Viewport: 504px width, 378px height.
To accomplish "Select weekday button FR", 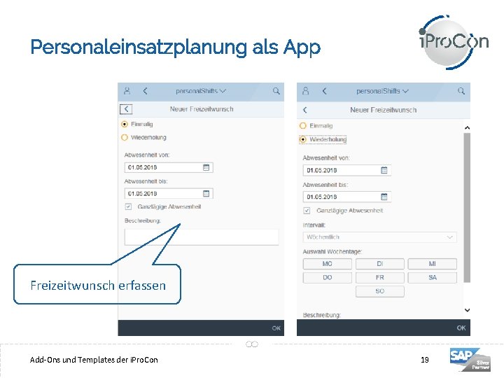I will pyautogui.click(x=379, y=277).
